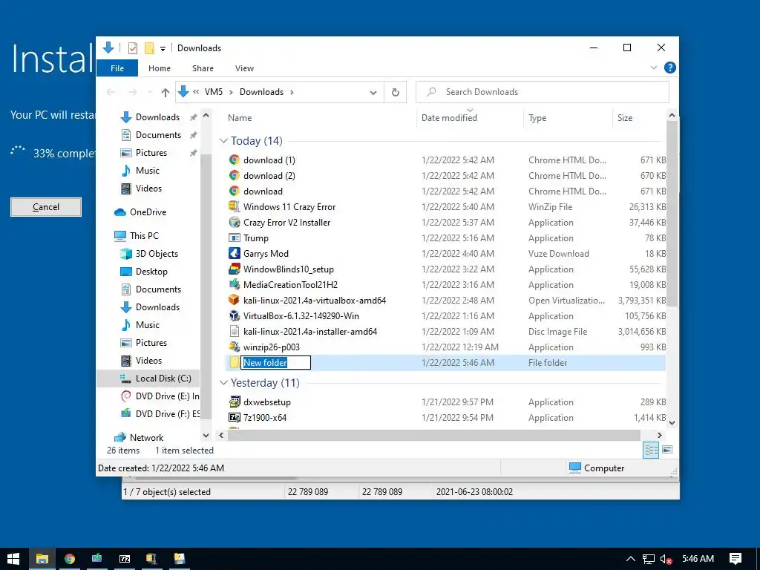Click the muted volume tray icon
The image size is (760, 570).
point(666,559)
